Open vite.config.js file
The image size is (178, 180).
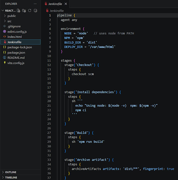pos(16,63)
